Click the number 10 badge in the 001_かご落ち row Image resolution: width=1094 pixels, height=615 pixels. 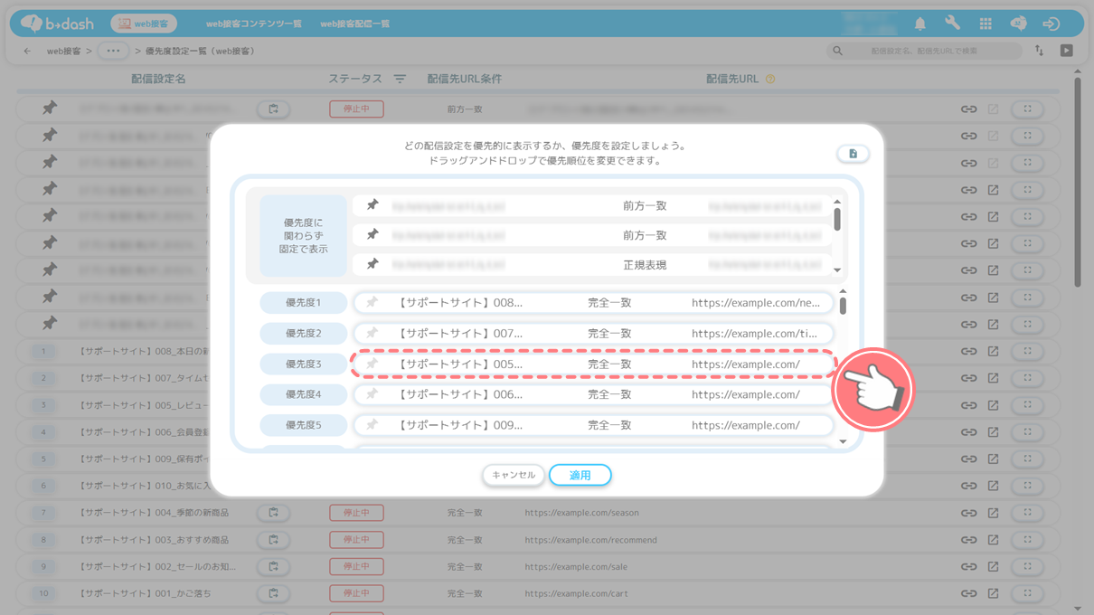coord(43,594)
